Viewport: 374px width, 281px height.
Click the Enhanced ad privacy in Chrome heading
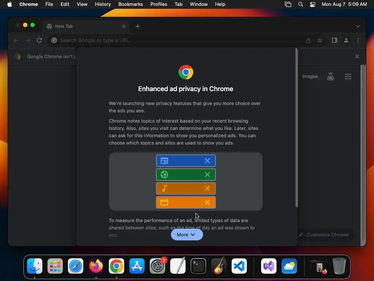186,89
